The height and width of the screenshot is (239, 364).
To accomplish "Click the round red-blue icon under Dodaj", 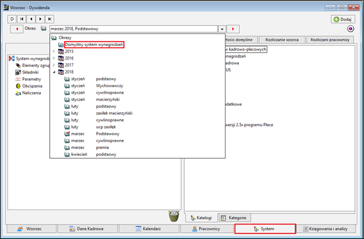I will (x=351, y=29).
